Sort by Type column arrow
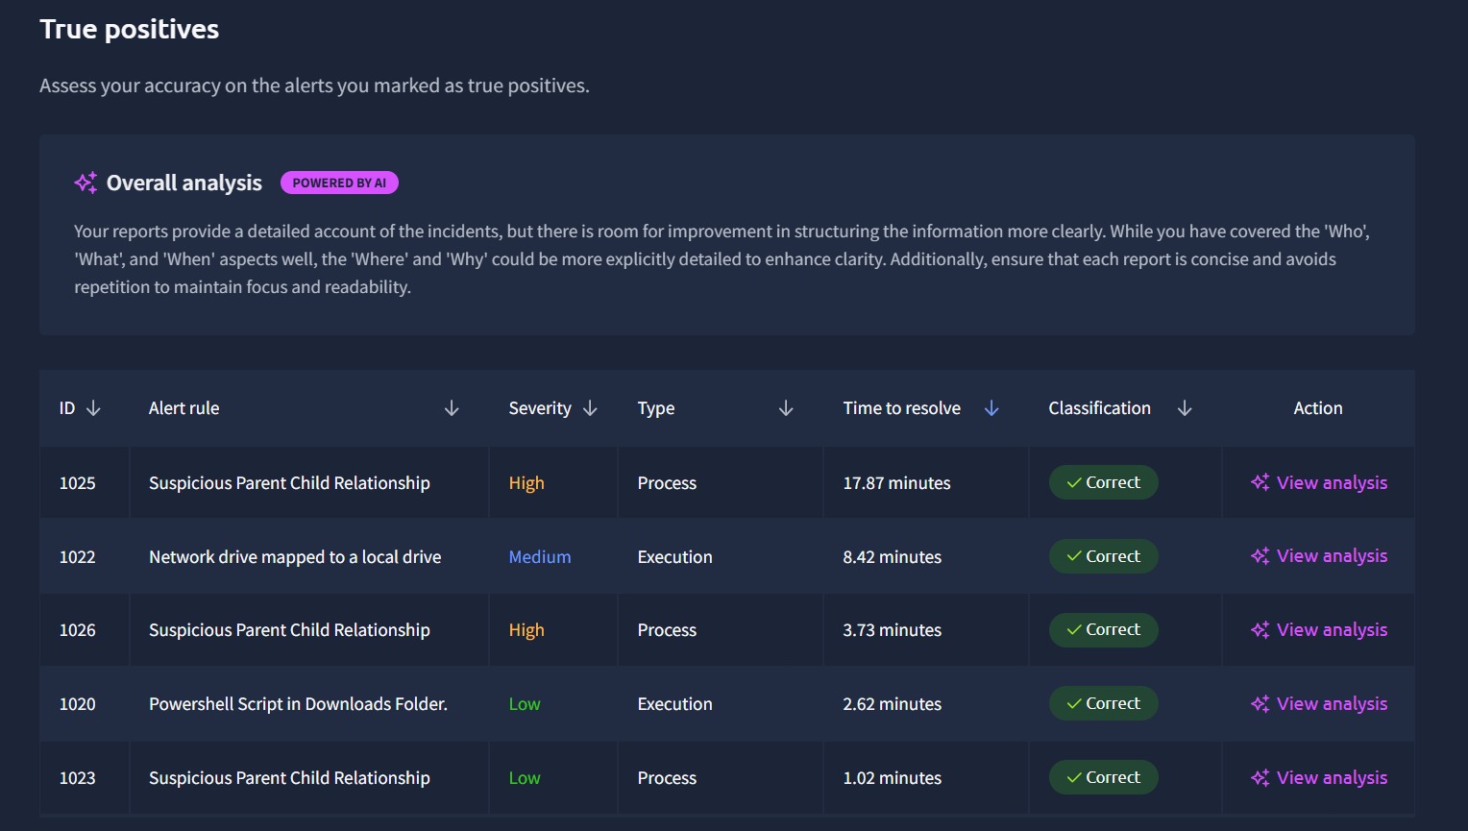Viewport: 1468px width, 831px height. [786, 409]
